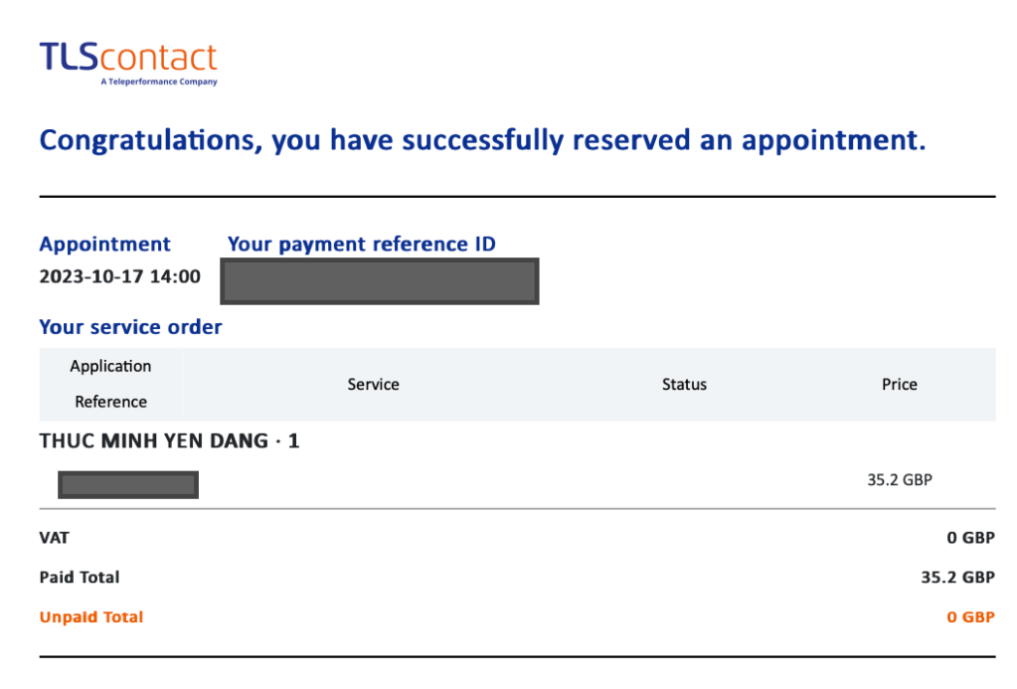This screenshot has height=689, width=1017.
Task: Click the Paid Total label
Action: pos(79,578)
